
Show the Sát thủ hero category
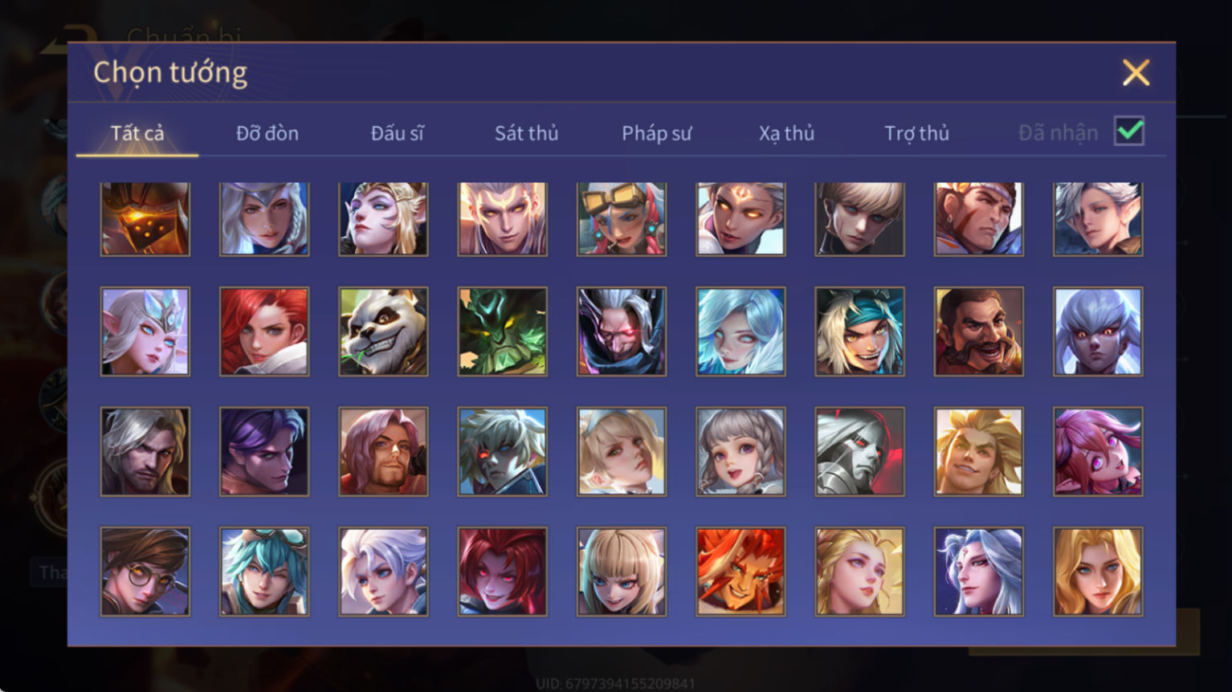pyautogui.click(x=526, y=133)
